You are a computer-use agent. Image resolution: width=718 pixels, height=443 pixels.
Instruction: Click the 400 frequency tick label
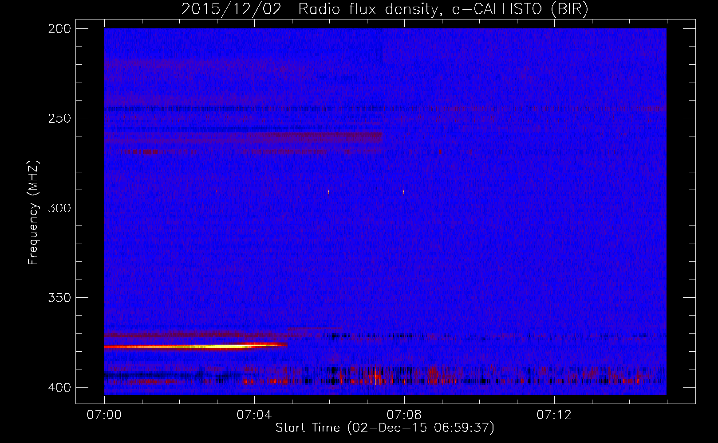click(59, 387)
